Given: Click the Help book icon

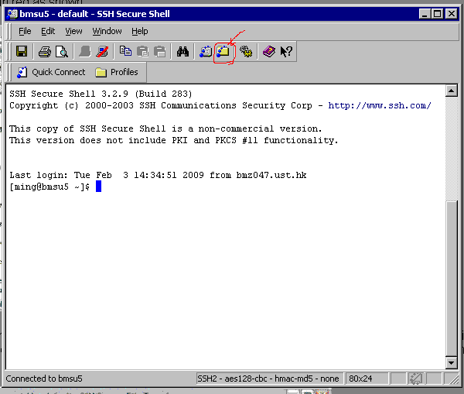Looking at the screenshot, I should [268, 52].
